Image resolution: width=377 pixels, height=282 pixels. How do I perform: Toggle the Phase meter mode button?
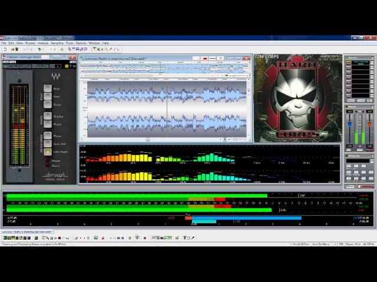tap(48, 136)
